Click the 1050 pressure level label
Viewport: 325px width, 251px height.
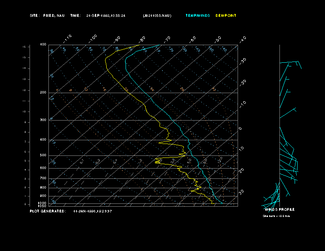42,206
